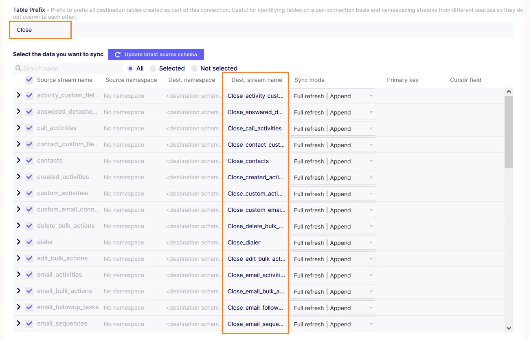Click the Table Prefix input containing Close_
This screenshot has width=529, height=339.
[x=263, y=30]
